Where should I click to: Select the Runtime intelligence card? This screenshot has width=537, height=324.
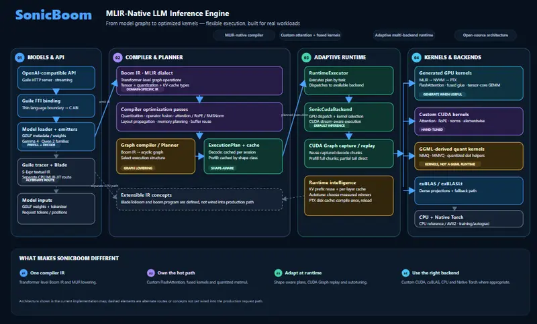coord(349,196)
